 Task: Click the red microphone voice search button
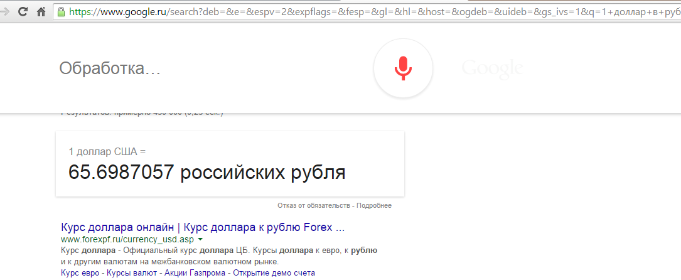(x=403, y=68)
